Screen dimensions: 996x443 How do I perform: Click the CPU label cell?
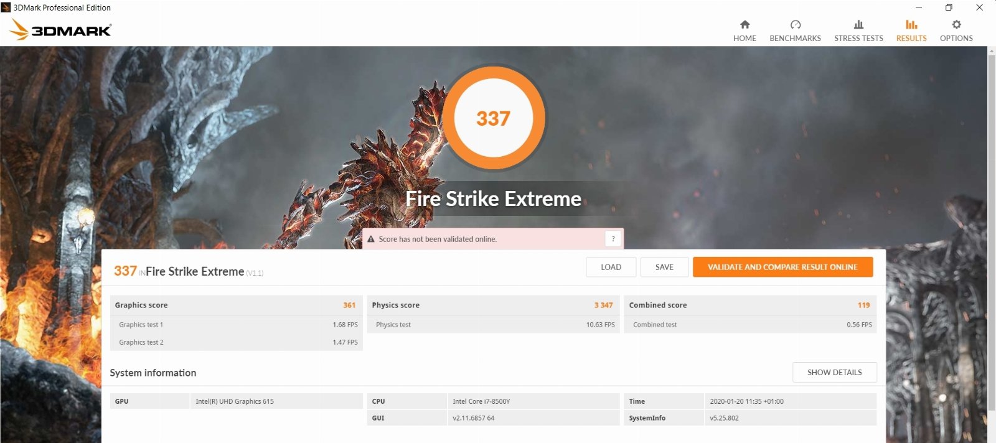tap(406, 401)
